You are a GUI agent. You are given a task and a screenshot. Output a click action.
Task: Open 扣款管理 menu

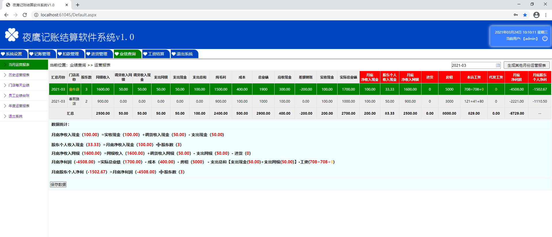[x=70, y=54]
